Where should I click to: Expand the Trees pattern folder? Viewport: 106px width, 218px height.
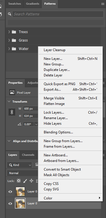9,32
